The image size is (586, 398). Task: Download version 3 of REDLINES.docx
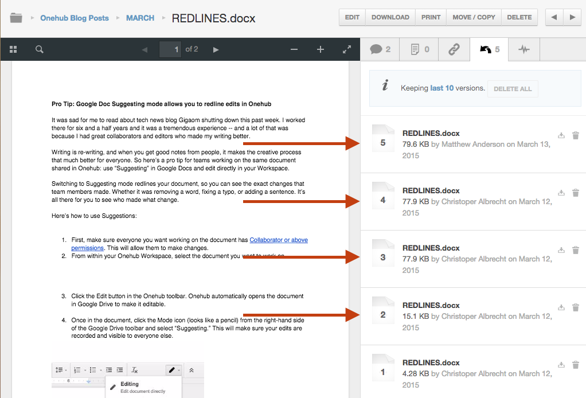(x=561, y=250)
